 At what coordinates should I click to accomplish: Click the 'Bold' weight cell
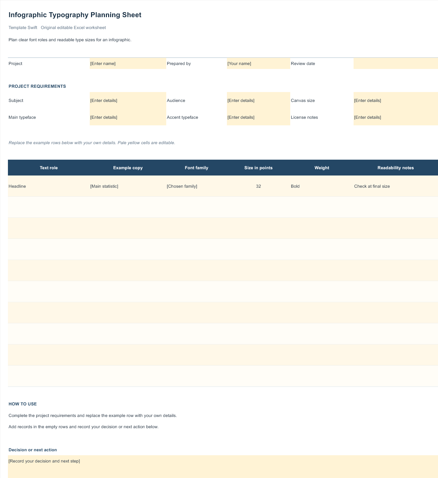pos(322,186)
